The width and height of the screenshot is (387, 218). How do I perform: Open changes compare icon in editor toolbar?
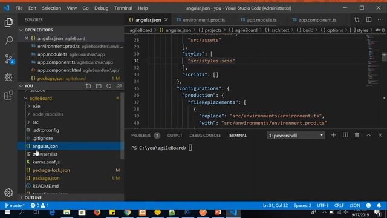pyautogui.click(x=357, y=20)
